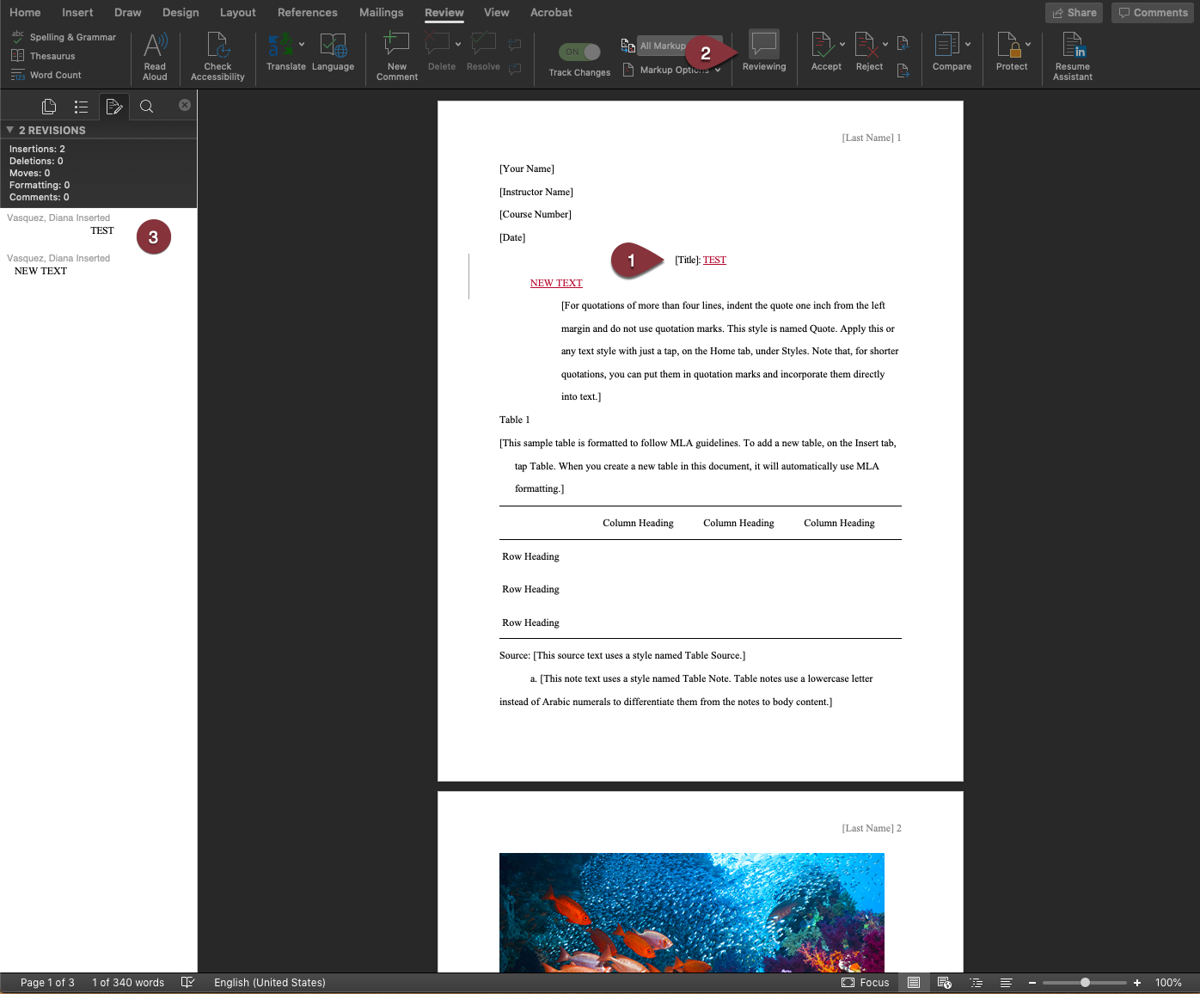
Task: Open the Protect dropdown arrow
Action: coord(1028,44)
